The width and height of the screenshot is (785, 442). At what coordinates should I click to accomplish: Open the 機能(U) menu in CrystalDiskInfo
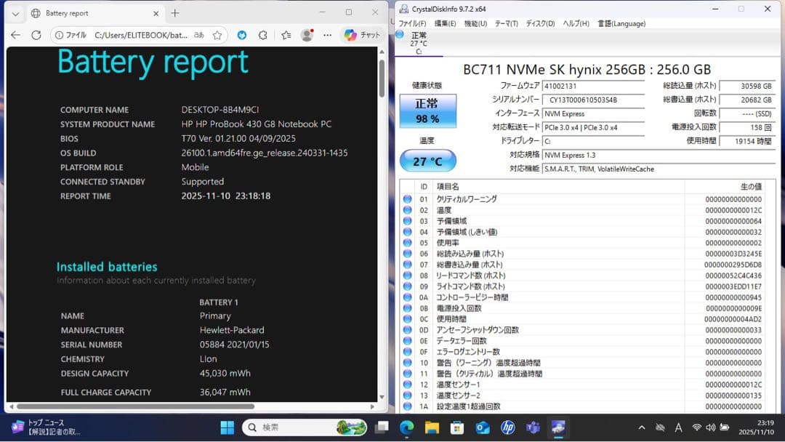[477, 23]
